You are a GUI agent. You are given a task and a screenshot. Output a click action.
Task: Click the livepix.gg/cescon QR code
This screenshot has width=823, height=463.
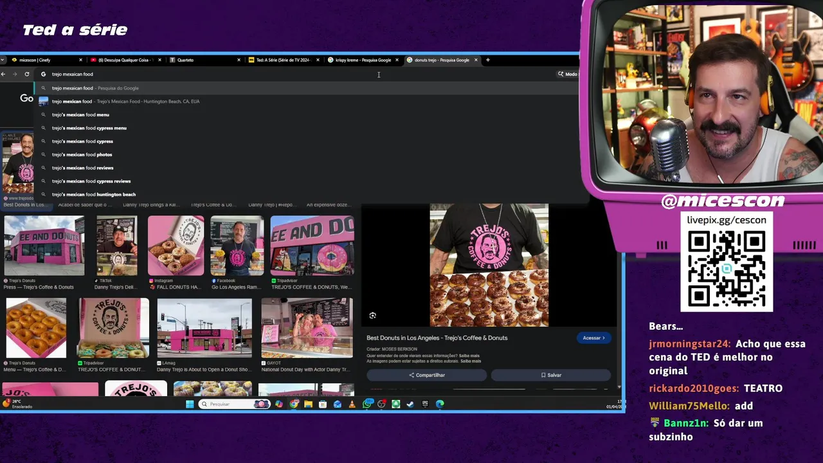tap(727, 270)
